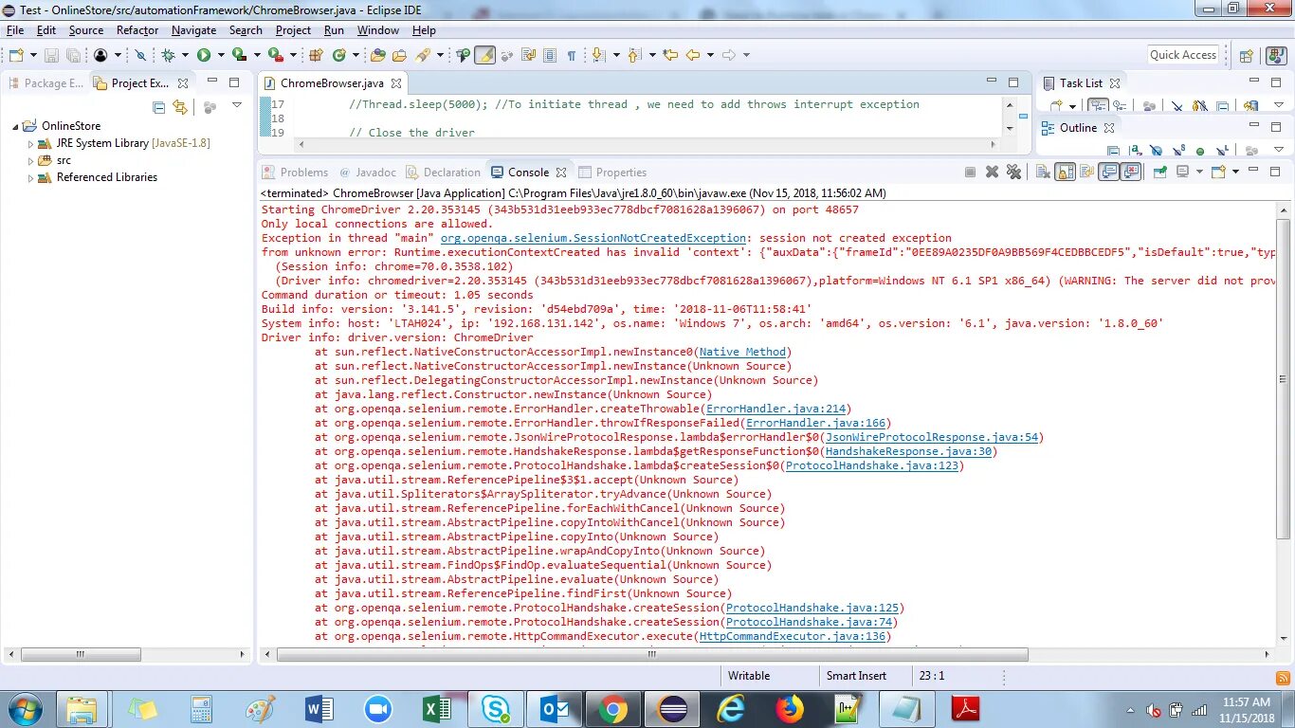Click the New Java Package icon
This screenshot has width=1295, height=728.
316,55
